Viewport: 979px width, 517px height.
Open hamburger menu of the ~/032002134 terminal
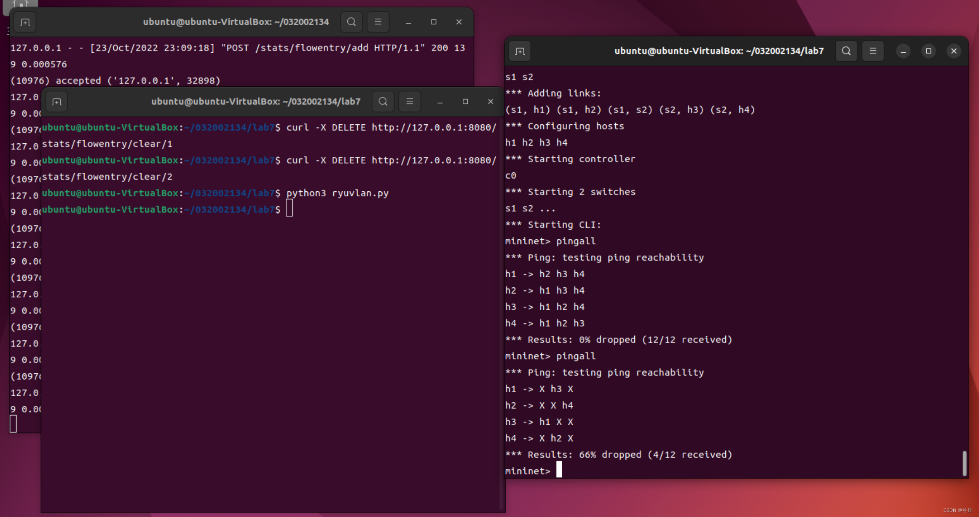pos(378,22)
